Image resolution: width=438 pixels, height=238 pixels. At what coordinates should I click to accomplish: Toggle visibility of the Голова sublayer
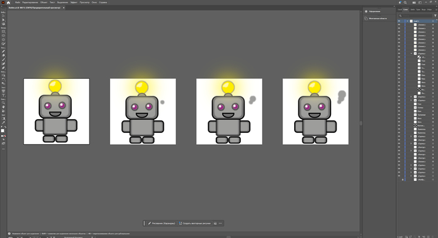tap(399, 107)
